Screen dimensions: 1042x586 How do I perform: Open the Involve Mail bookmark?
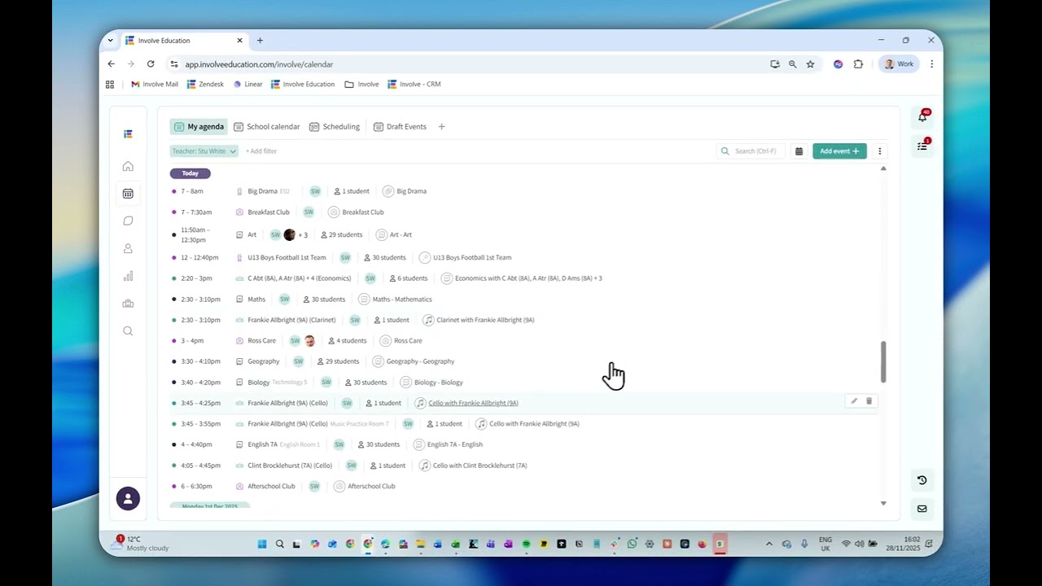[155, 84]
